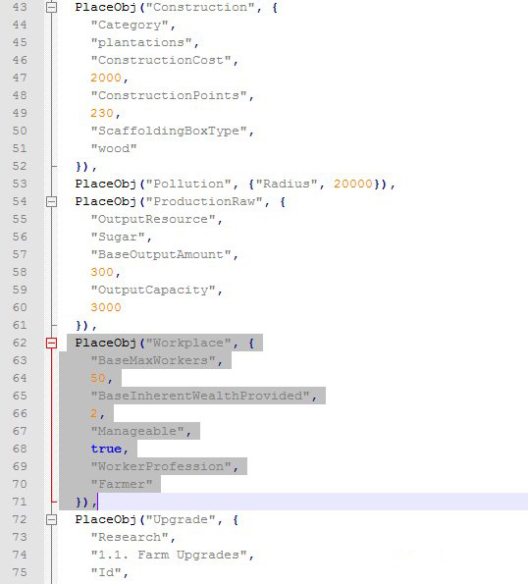The height and width of the screenshot is (584, 528).
Task: Click the "BaseInherentWealthProvided" string
Action: pos(200,396)
